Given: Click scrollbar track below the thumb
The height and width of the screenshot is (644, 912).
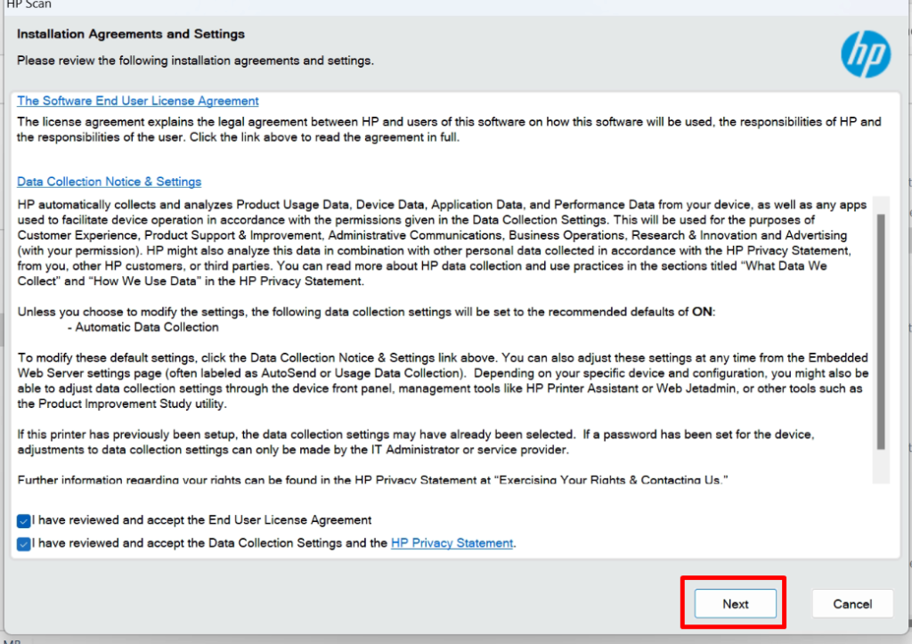Looking at the screenshot, I should (x=880, y=466).
